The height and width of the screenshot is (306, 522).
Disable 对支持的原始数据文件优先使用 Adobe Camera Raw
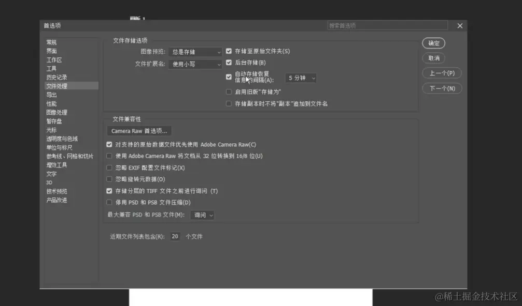coord(109,144)
